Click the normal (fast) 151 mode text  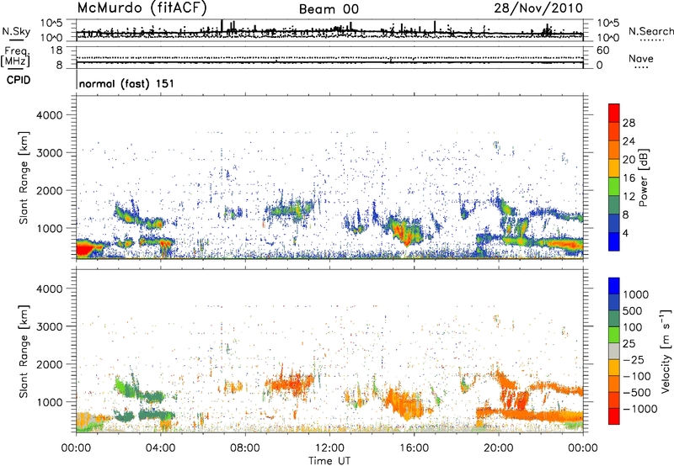click(126, 83)
